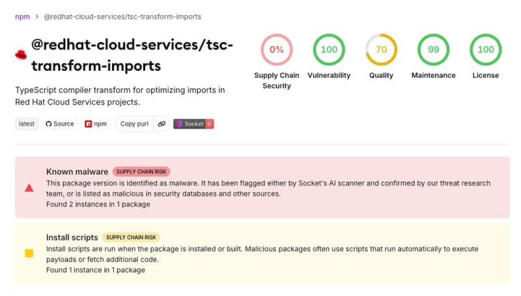This screenshot has height=296, width=521.
Task: Select the latest version tag
Action: pos(27,124)
